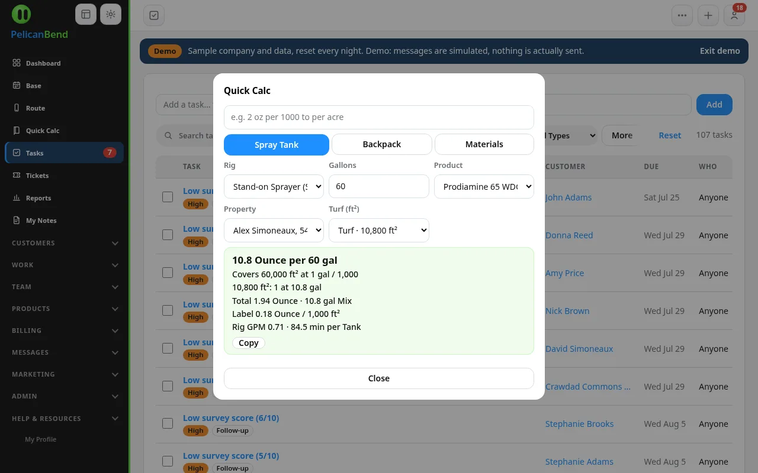Open the Reports chart icon
This screenshot has width=758, height=473.
tap(17, 198)
